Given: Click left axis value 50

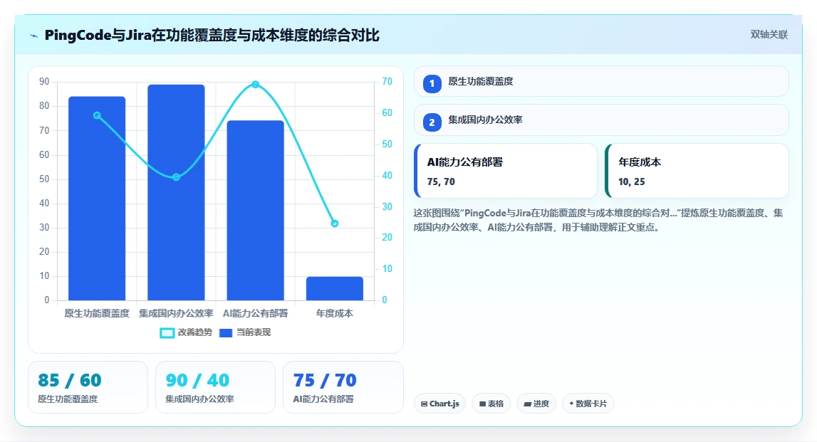Looking at the screenshot, I should [x=44, y=179].
